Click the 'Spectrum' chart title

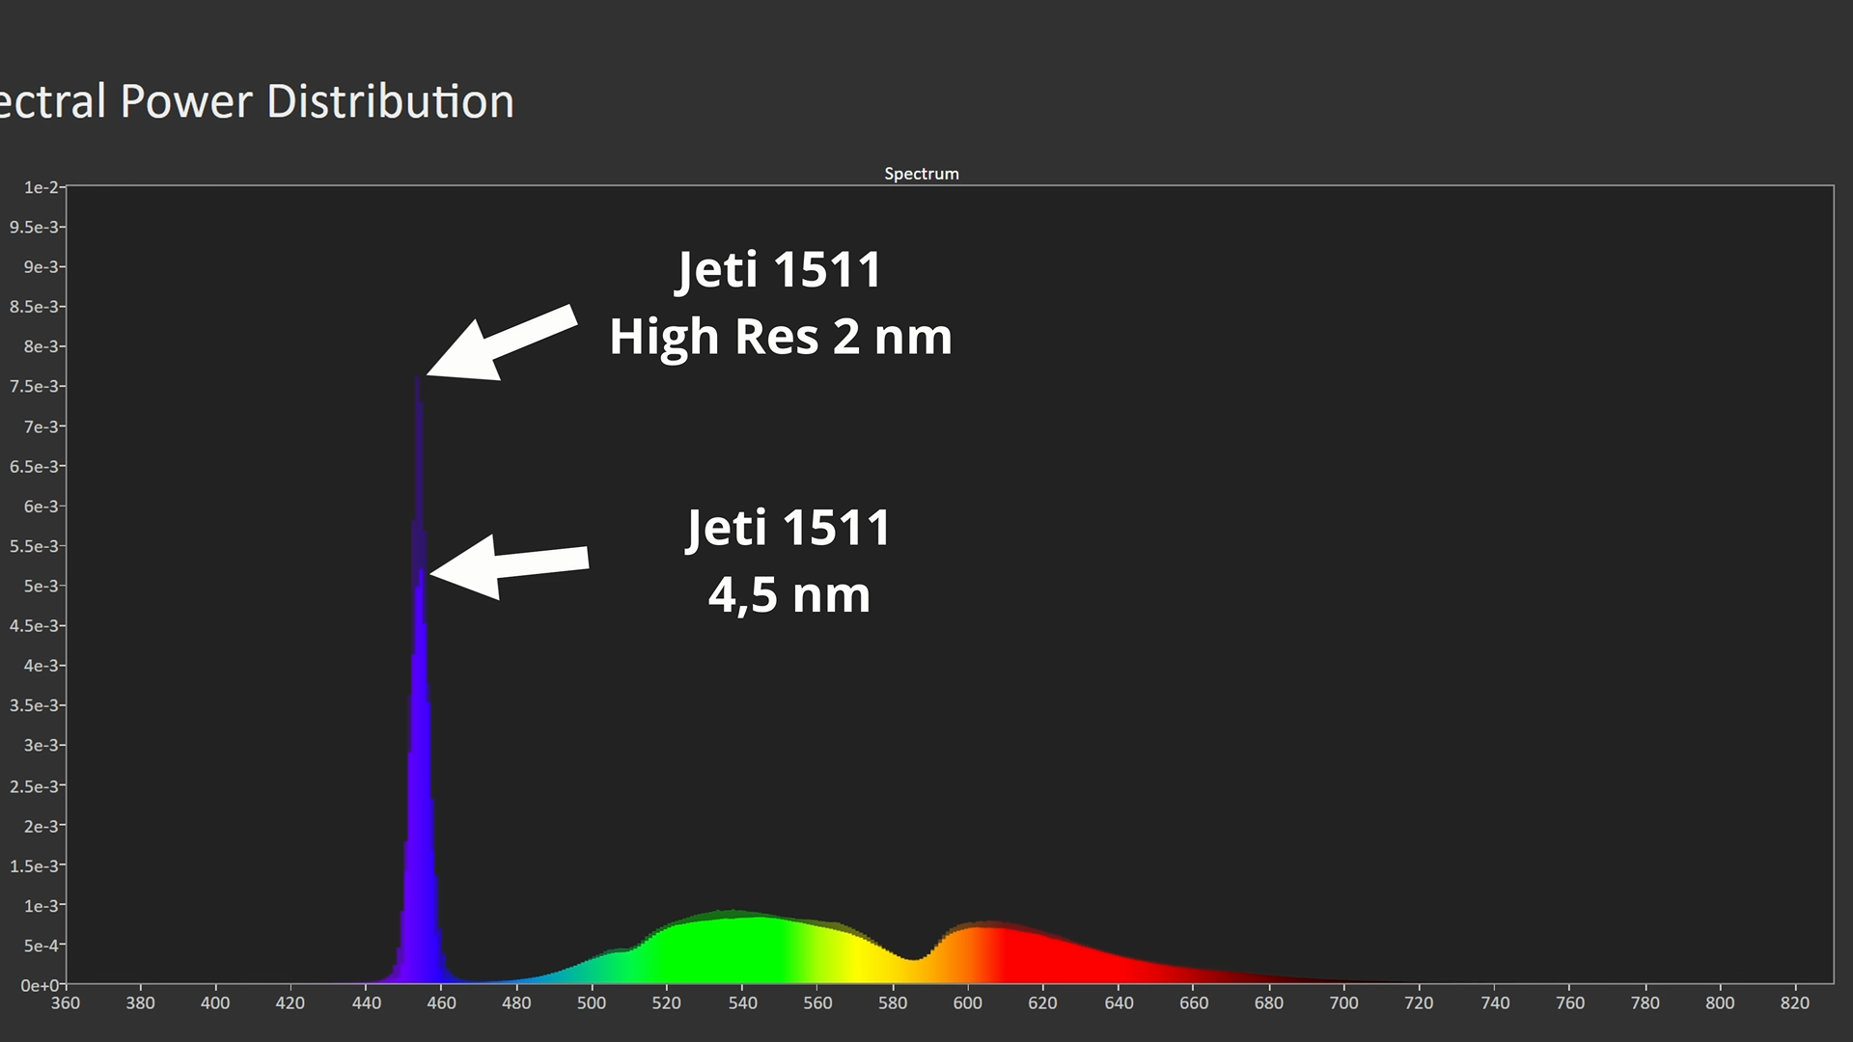pyautogui.click(x=921, y=174)
